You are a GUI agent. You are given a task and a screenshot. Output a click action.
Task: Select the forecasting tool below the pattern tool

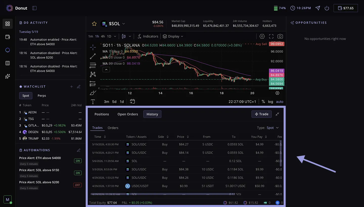pos(93,84)
